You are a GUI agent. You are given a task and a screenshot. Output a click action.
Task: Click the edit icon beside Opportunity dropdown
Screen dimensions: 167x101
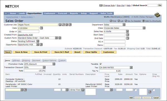tap(41, 45)
